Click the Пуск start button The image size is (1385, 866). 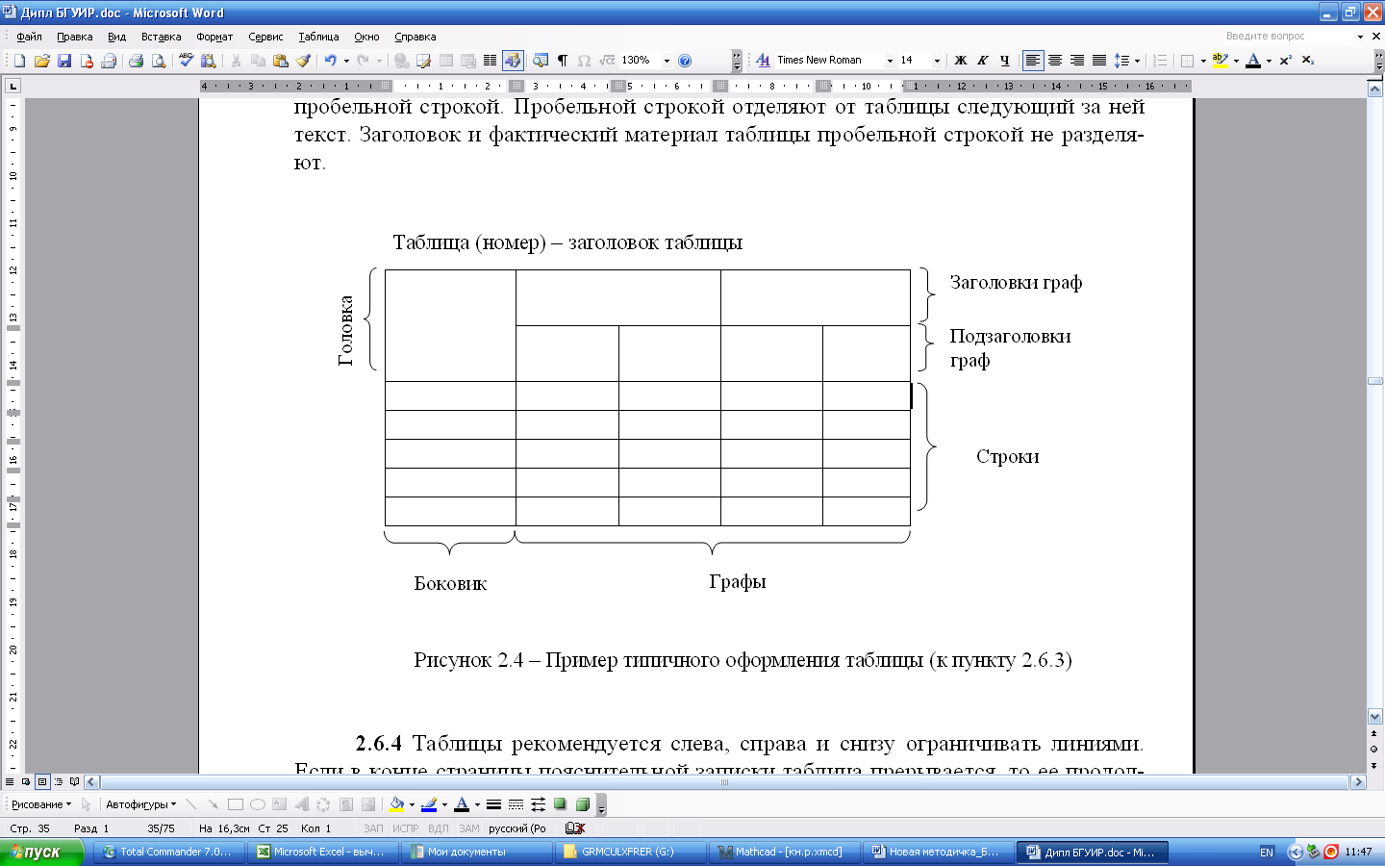[x=41, y=853]
